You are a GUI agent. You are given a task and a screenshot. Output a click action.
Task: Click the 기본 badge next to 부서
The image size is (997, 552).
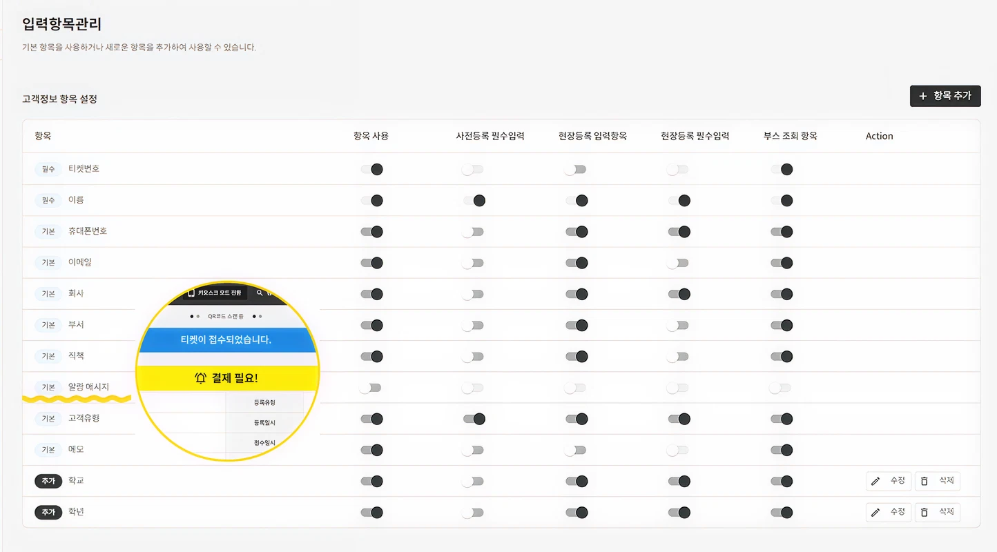click(48, 325)
